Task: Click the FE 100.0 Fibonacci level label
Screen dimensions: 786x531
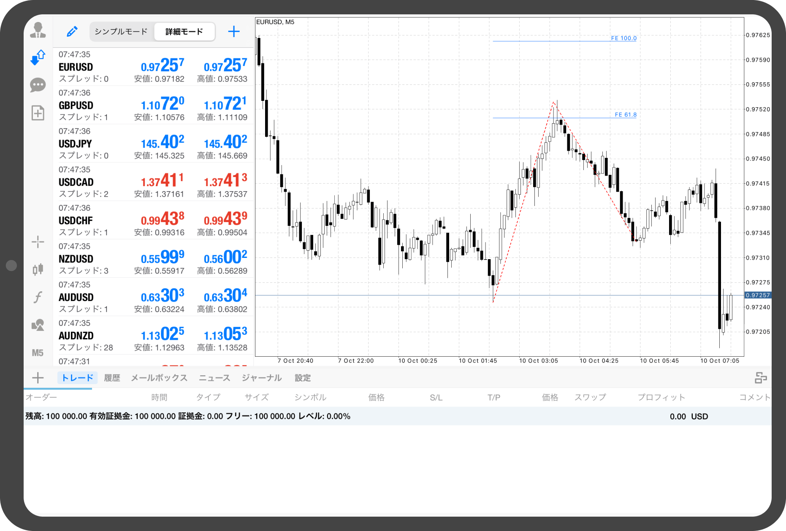Action: 623,38
